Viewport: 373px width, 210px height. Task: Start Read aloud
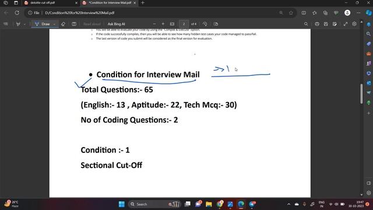click(x=92, y=24)
